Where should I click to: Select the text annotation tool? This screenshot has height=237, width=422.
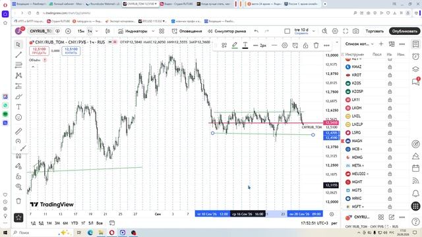tap(18, 107)
